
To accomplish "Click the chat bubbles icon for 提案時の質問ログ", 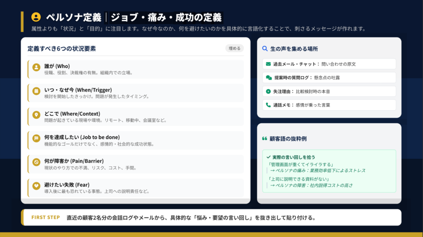I will [x=269, y=78].
